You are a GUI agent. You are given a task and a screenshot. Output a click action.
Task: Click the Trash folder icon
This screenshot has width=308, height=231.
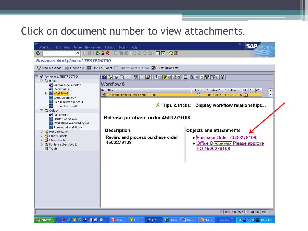tap(46, 149)
